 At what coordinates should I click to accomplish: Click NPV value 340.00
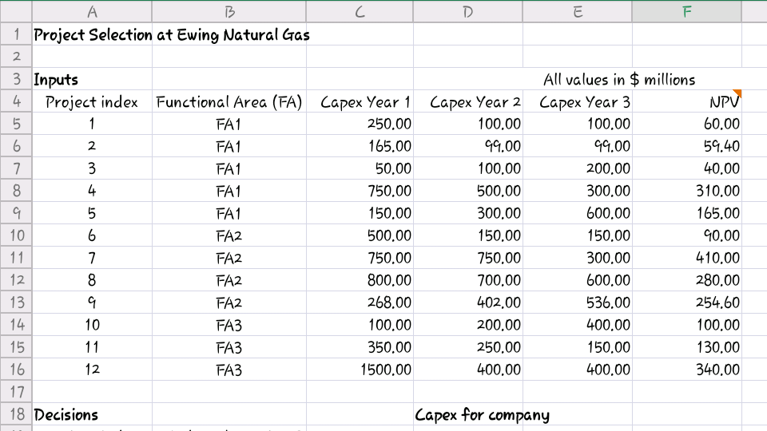(687, 370)
